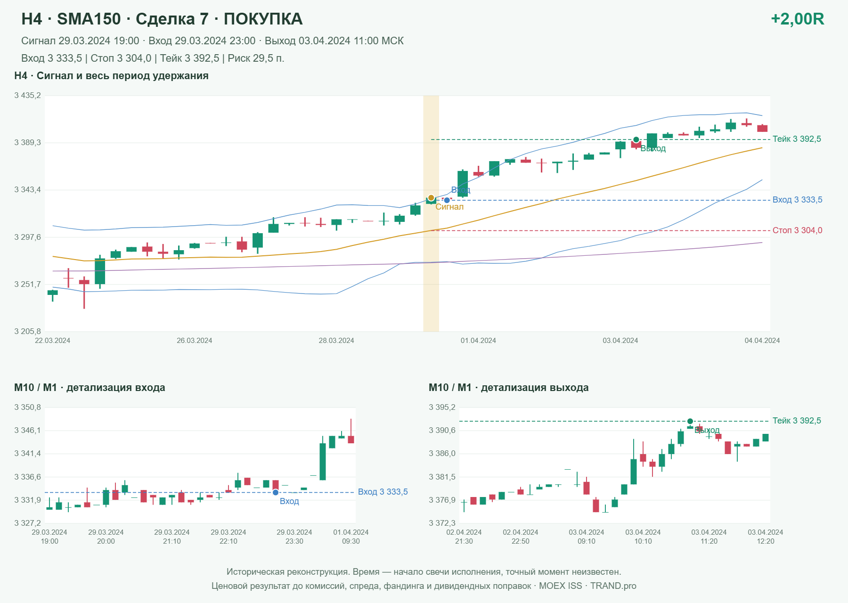The width and height of the screenshot is (848, 603).
Task: Click the 3 350,8 label on entry chart
Action: pyautogui.click(x=27, y=407)
